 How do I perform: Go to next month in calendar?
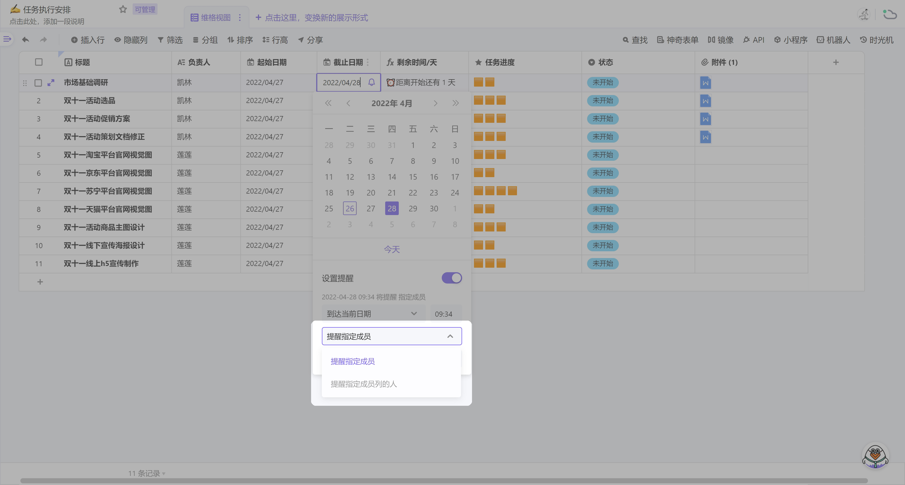pos(435,103)
